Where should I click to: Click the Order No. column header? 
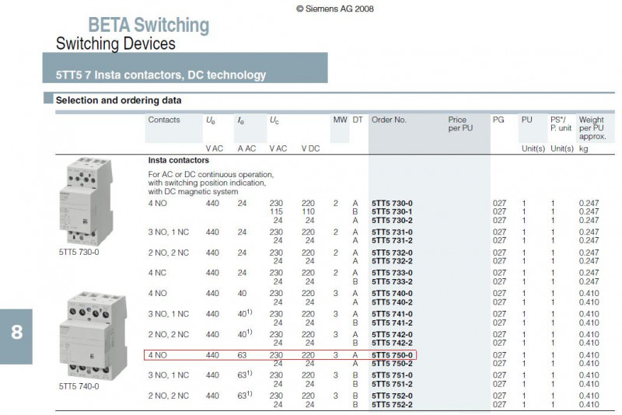pos(389,120)
